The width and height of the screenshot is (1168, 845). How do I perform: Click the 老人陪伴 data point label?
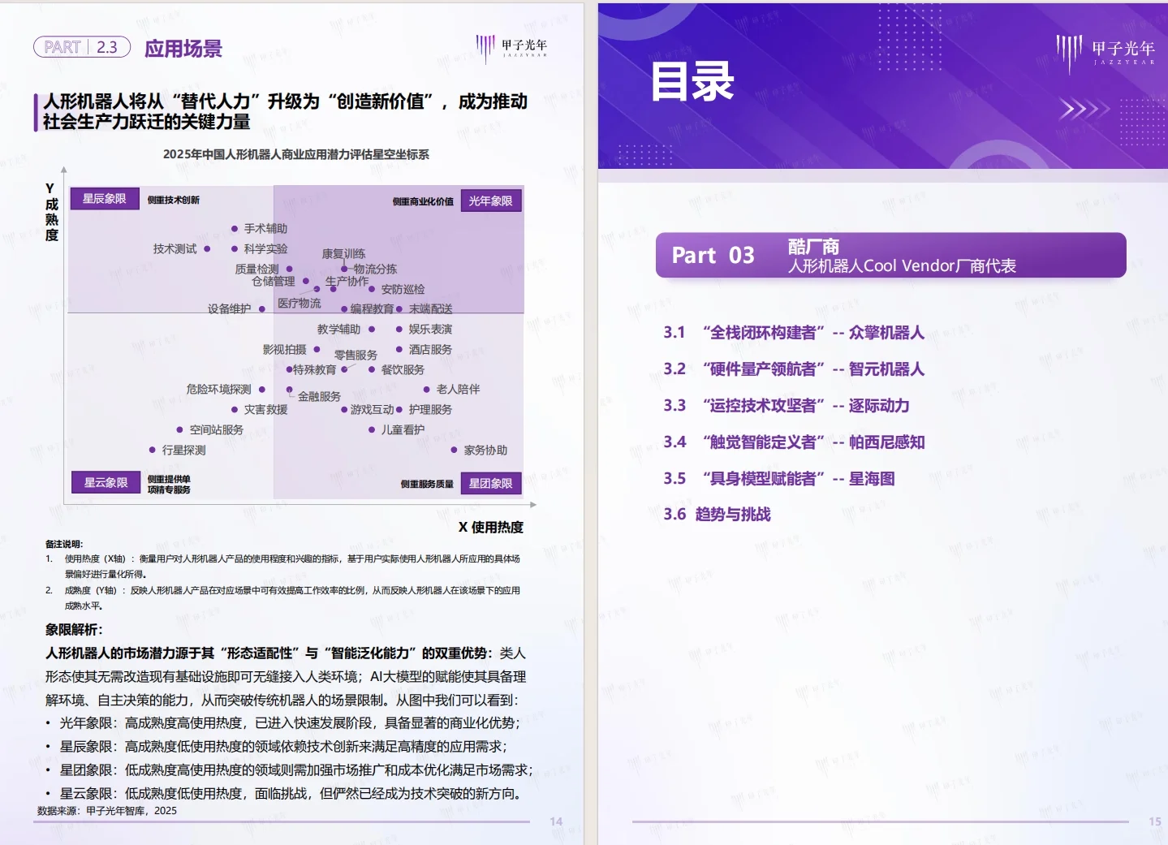click(458, 390)
